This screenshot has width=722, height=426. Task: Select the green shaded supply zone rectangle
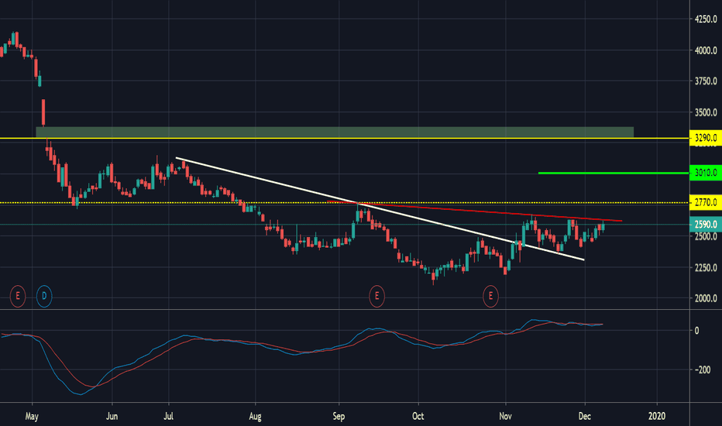point(335,132)
